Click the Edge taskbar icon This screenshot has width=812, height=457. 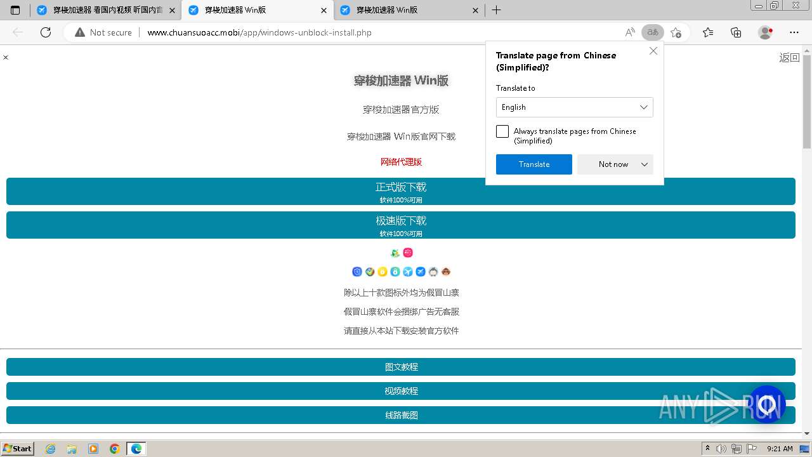(136, 449)
